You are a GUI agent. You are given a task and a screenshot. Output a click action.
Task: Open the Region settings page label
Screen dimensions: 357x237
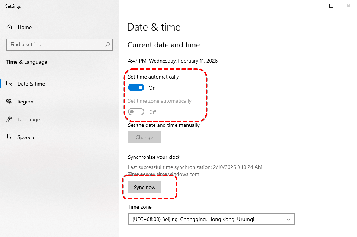point(25,102)
